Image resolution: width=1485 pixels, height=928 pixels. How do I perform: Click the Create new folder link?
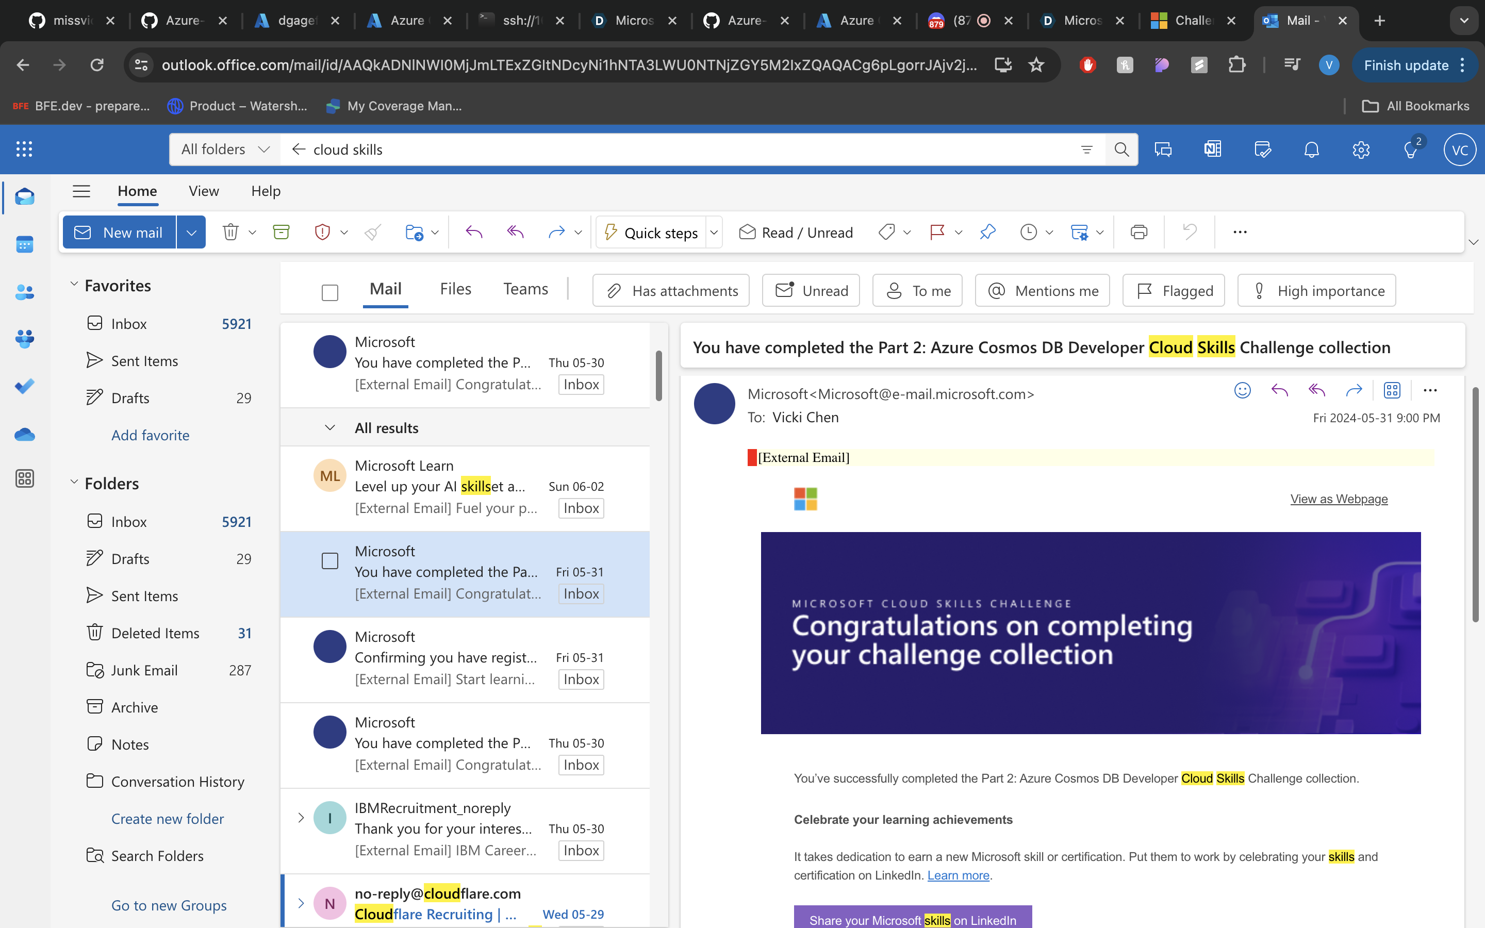click(x=168, y=819)
